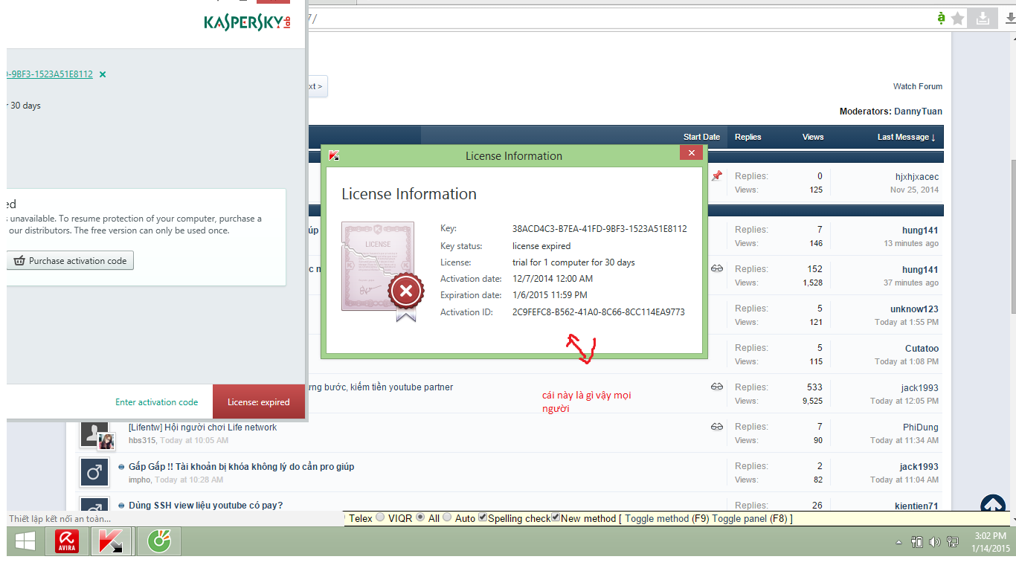The image size is (1016, 571).
Task: Click impho's male-symbol avatar
Action: (94, 471)
